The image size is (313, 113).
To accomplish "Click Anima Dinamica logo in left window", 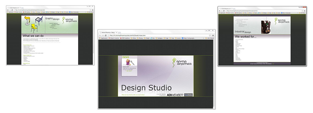I will (x=69, y=20).
